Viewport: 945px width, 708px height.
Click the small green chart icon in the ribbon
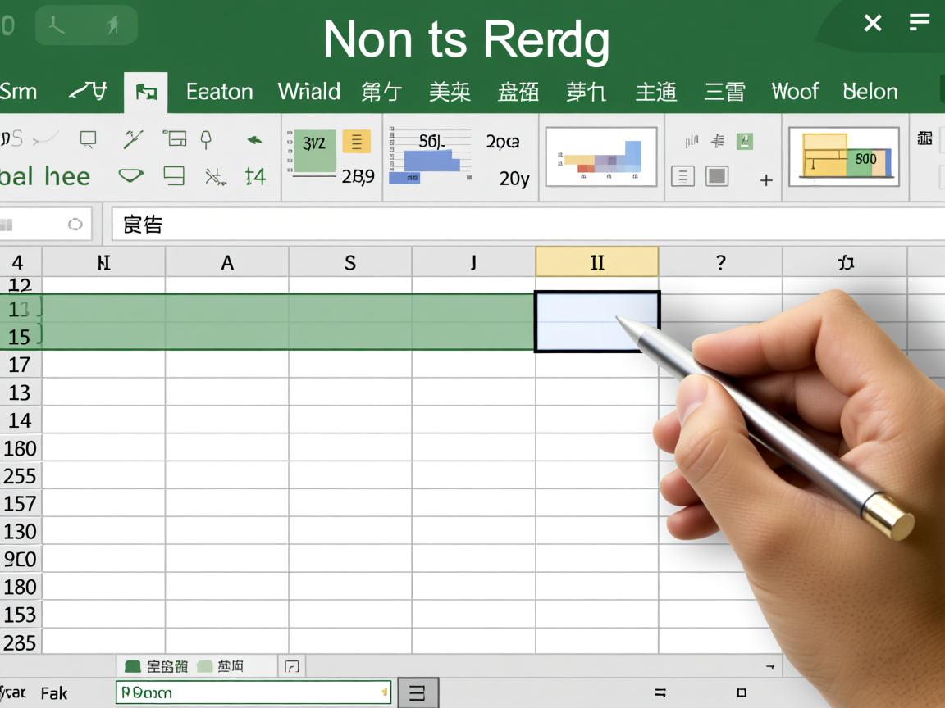click(x=744, y=141)
